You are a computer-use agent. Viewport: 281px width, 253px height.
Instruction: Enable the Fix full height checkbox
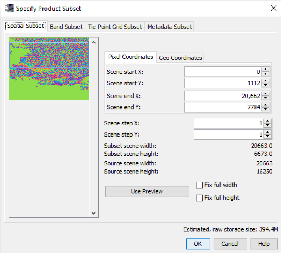click(199, 198)
